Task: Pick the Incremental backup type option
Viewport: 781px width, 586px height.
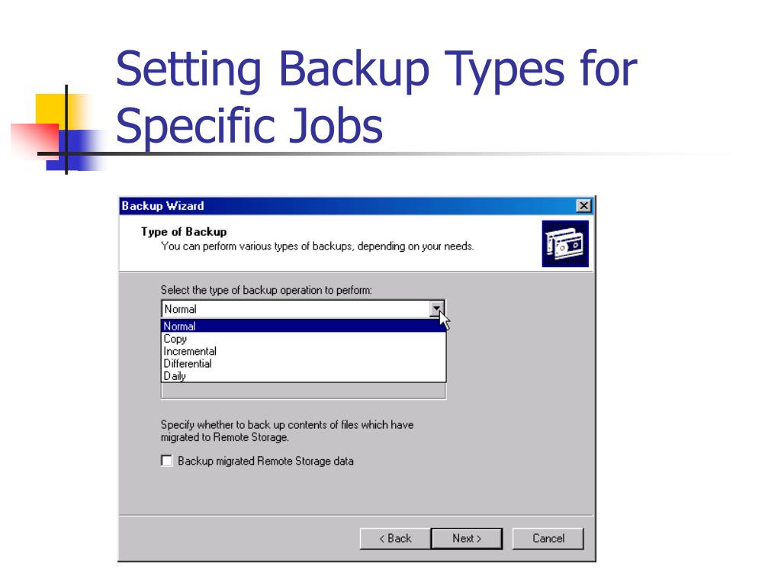Action: [x=304, y=351]
